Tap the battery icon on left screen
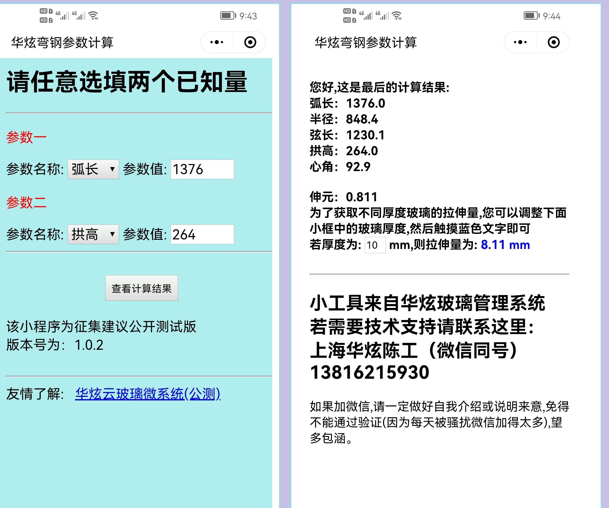The image size is (609, 508). (x=228, y=15)
